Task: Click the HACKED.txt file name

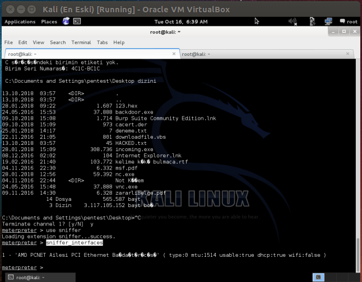Action: [131, 143]
